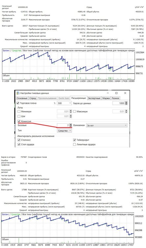Screen dimensions: 146x248
Task: Click the tick data settings dialog title icon
Action: (x=18, y=93)
